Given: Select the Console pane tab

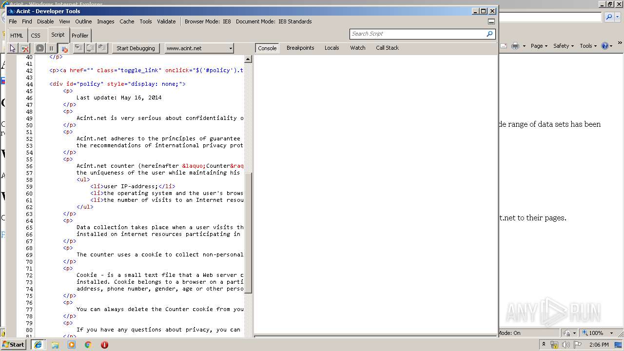Looking at the screenshot, I should click(x=267, y=48).
